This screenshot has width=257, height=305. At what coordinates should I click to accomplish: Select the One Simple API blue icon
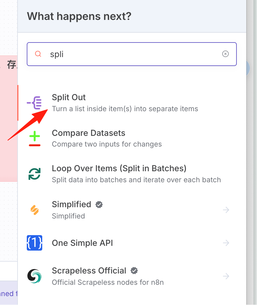pyautogui.click(x=35, y=243)
